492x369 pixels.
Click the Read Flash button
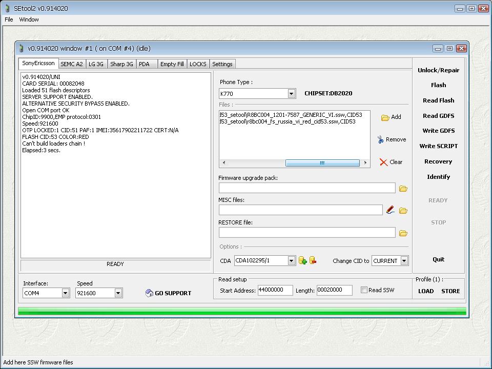coord(438,100)
